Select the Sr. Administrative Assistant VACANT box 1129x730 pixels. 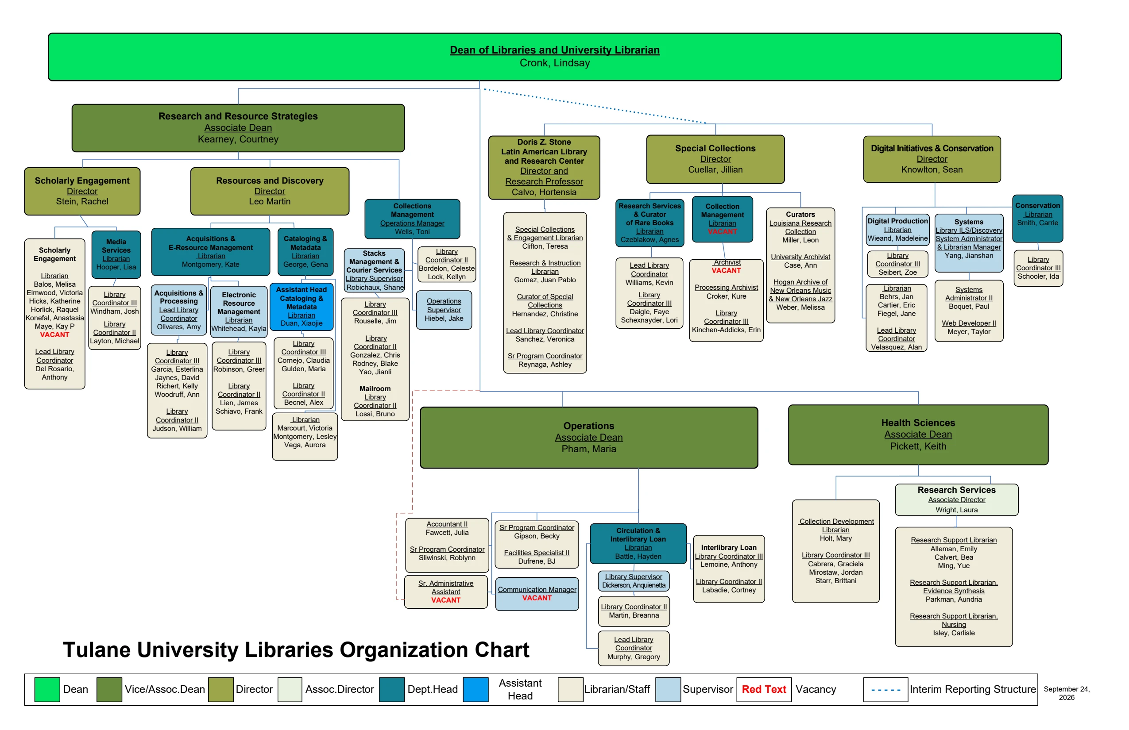click(x=446, y=592)
